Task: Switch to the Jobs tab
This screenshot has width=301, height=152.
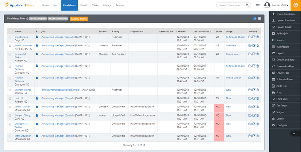Action: [x=55, y=5]
